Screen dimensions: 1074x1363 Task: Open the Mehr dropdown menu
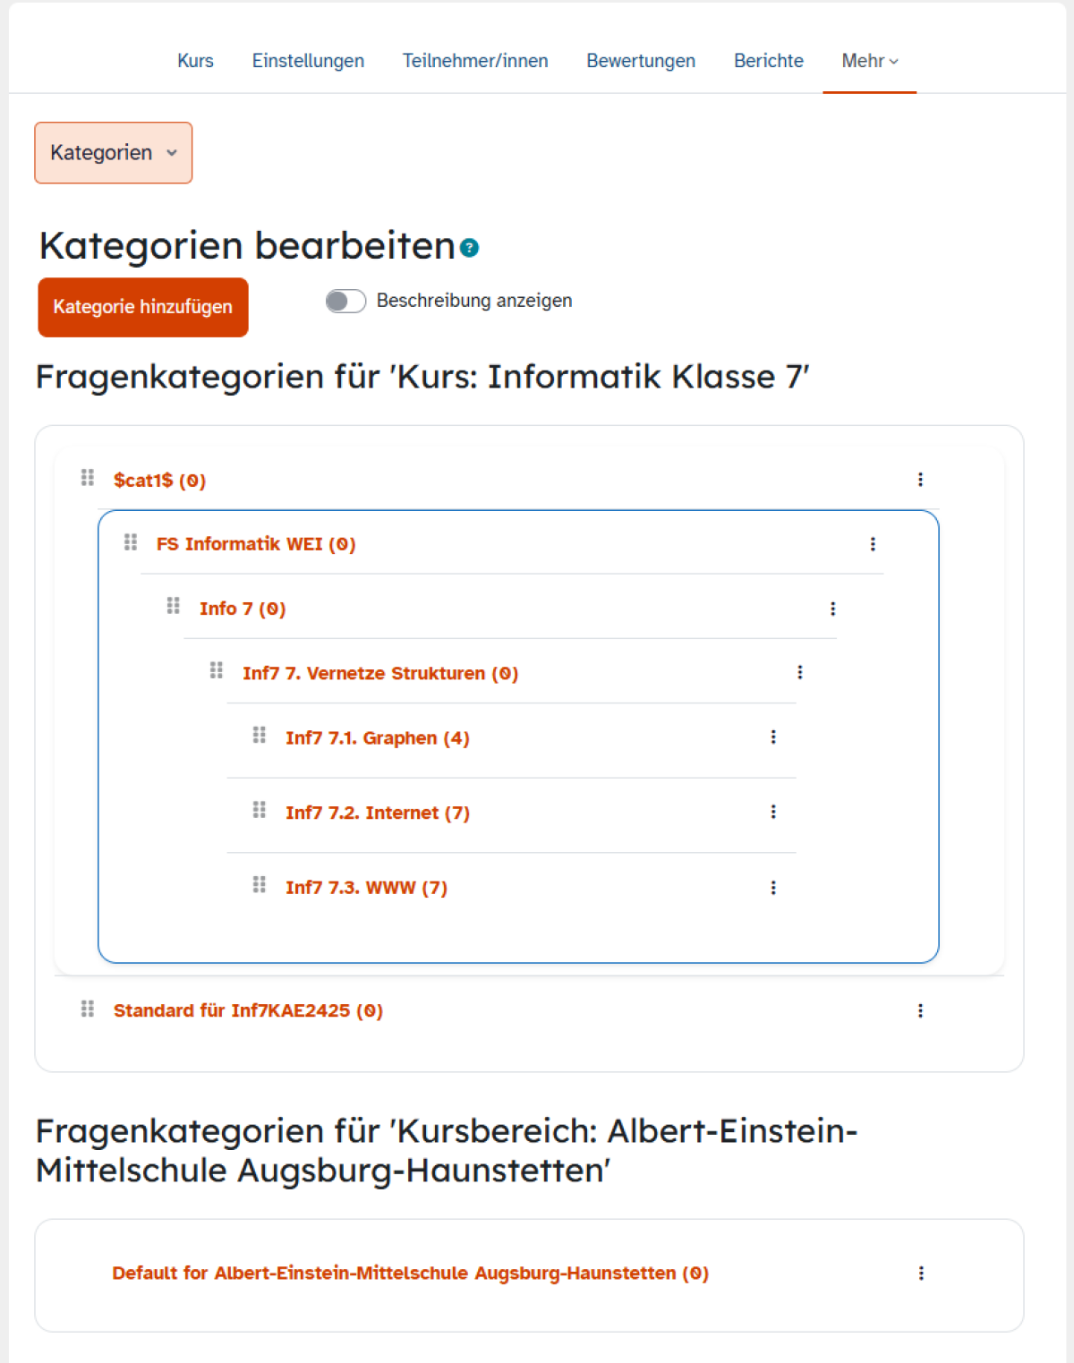[x=870, y=61]
